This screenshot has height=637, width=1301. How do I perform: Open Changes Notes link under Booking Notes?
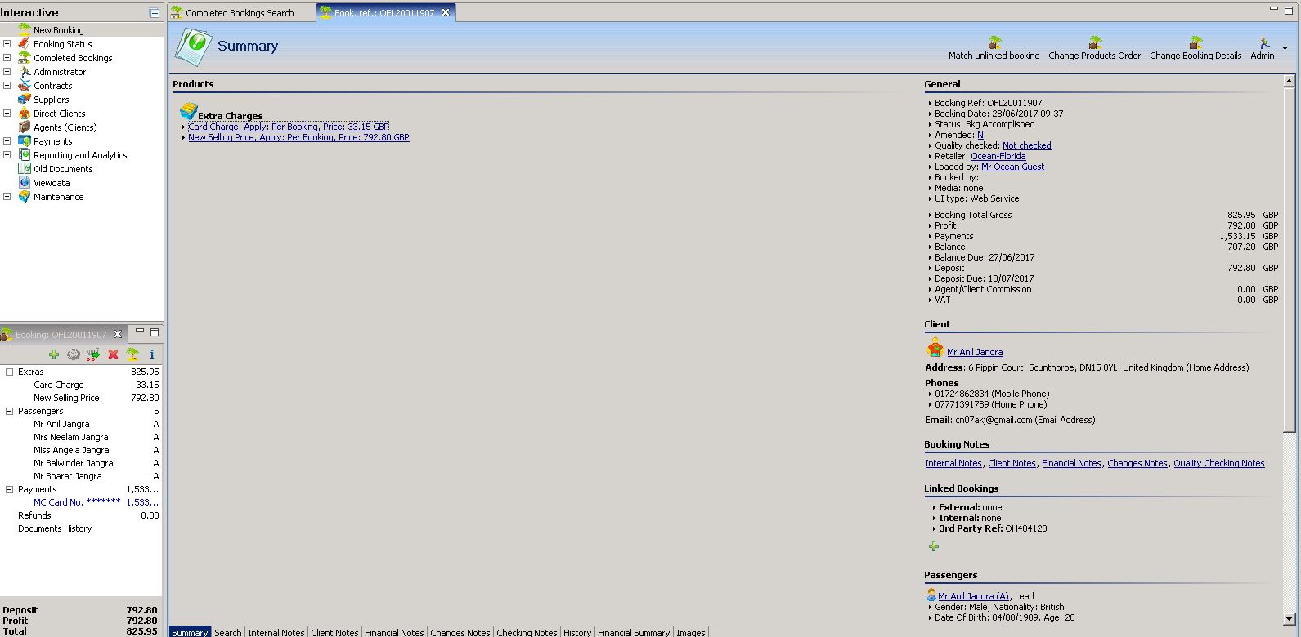click(1137, 463)
